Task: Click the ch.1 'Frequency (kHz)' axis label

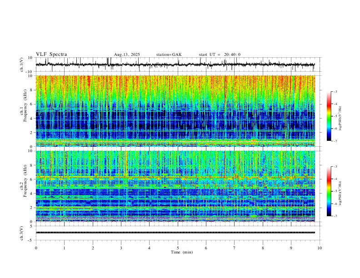Action: tap(25, 106)
